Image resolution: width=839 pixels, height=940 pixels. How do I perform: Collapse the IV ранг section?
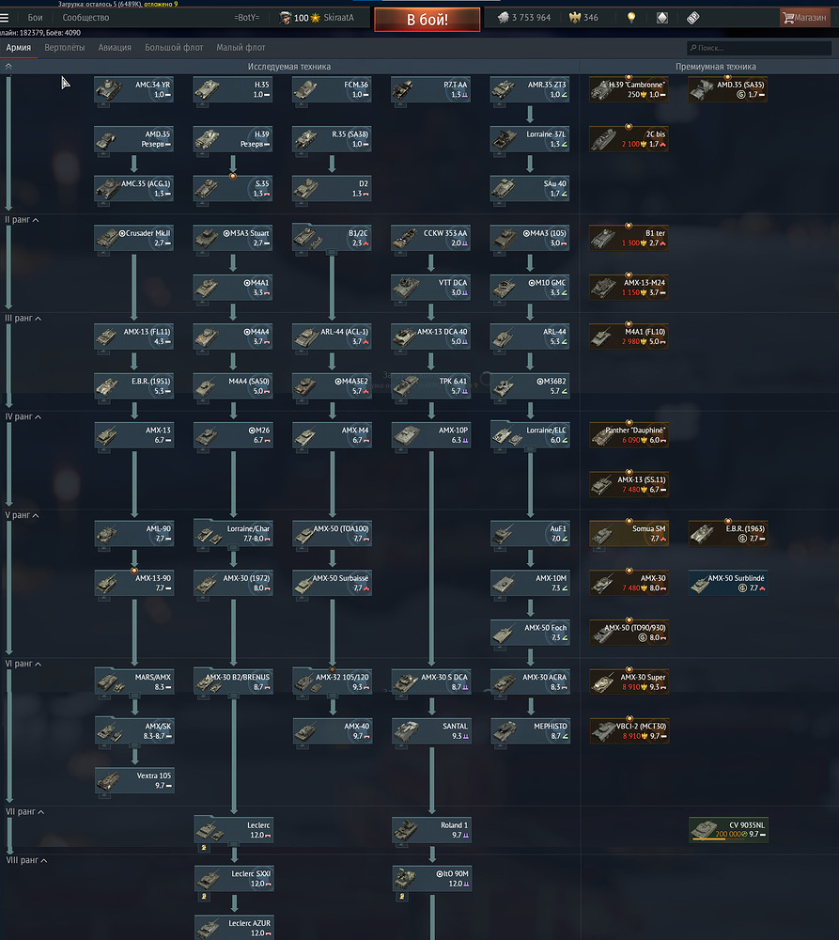tap(23, 416)
